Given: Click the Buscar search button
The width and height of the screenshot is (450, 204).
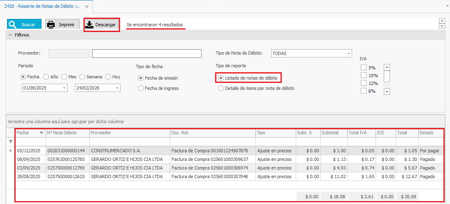Looking at the screenshot, I should point(24,25).
